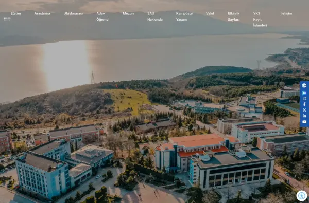Open the blue square icon below globe
This screenshot has width=309, height=203.
(x=304, y=93)
